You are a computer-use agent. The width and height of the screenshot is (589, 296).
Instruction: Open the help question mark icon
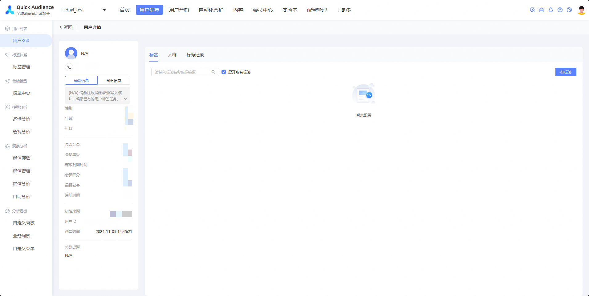point(560,10)
